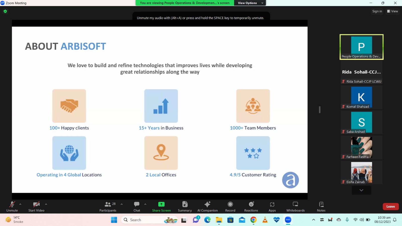This screenshot has width=402, height=226.
Task: Open Task View on the taskbar
Action: pos(184,220)
